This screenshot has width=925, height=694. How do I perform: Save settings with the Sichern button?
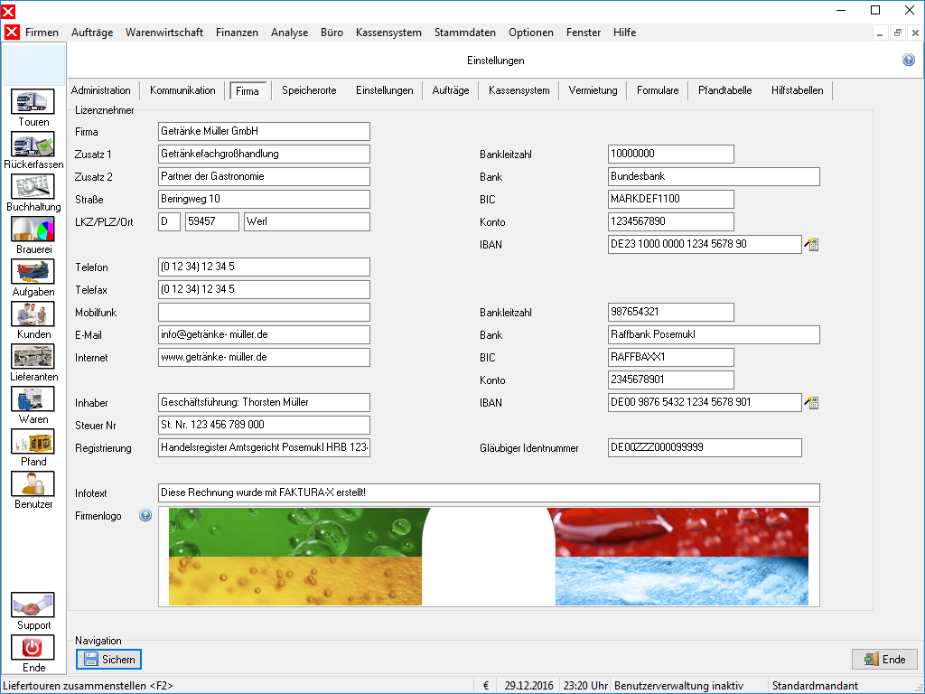[108, 659]
